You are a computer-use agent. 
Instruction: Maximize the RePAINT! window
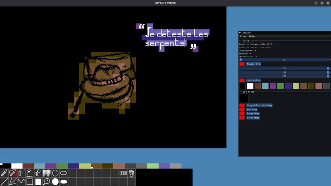(x=322, y=3)
